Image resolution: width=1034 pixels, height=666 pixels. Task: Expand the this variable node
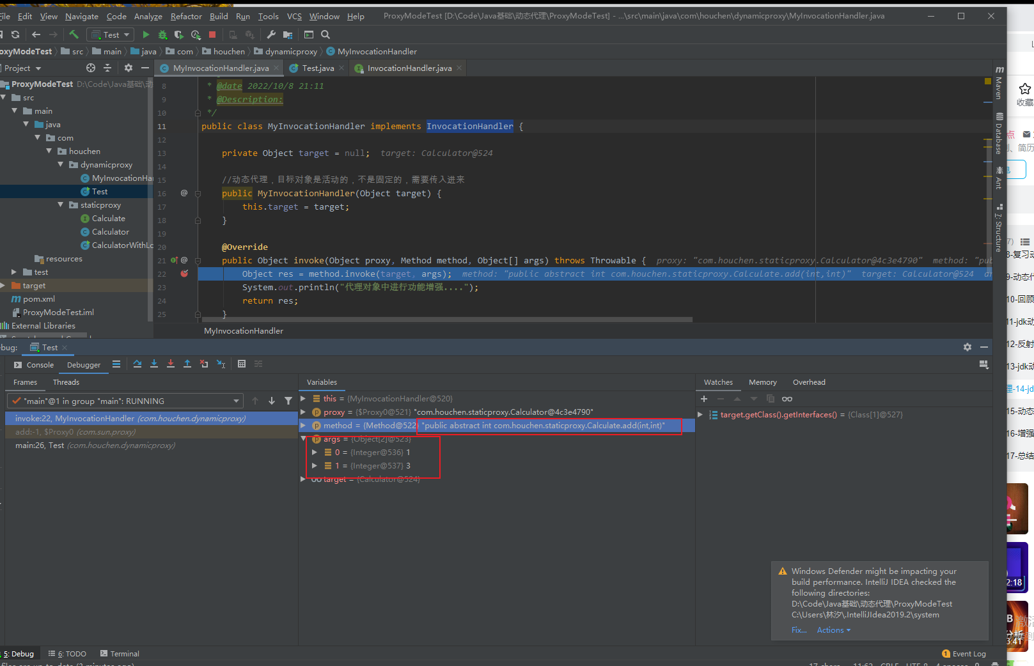(x=303, y=399)
